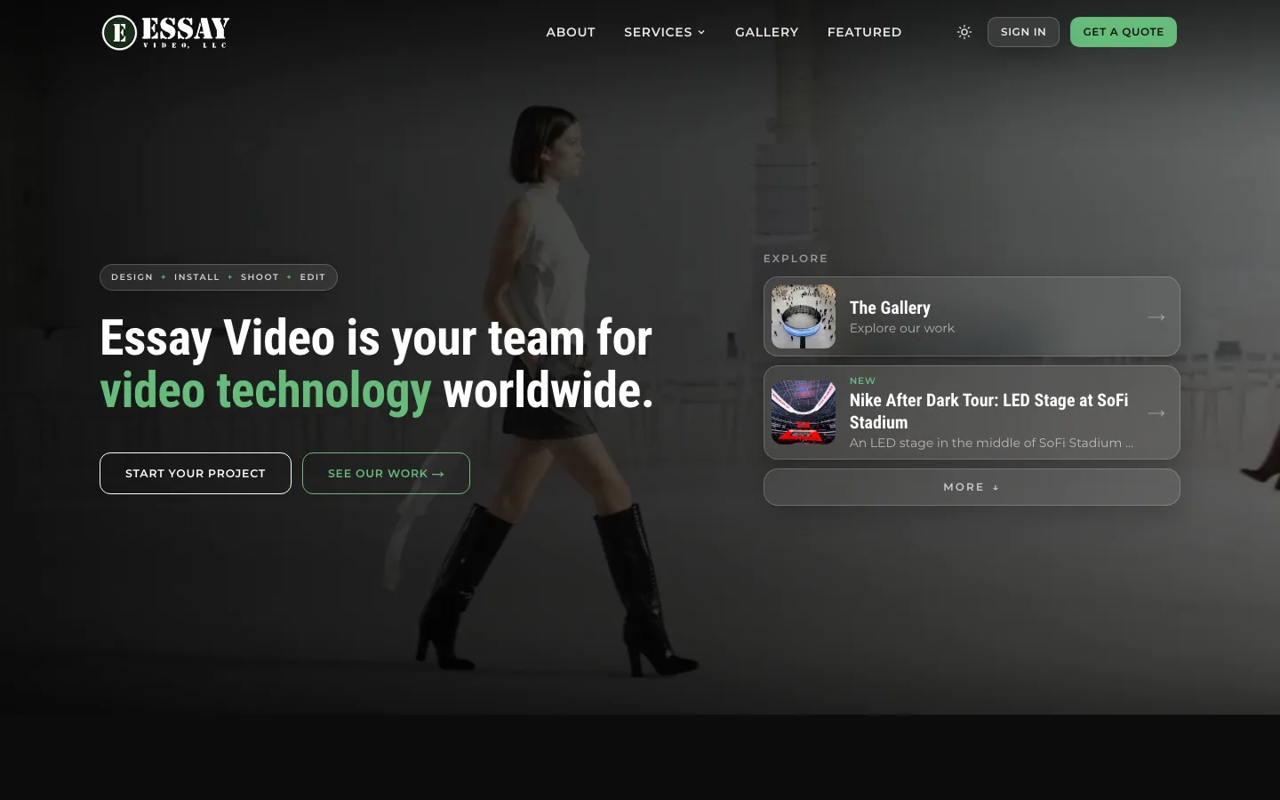Open the Featured nav link
The width and height of the screenshot is (1280, 800).
click(x=865, y=32)
